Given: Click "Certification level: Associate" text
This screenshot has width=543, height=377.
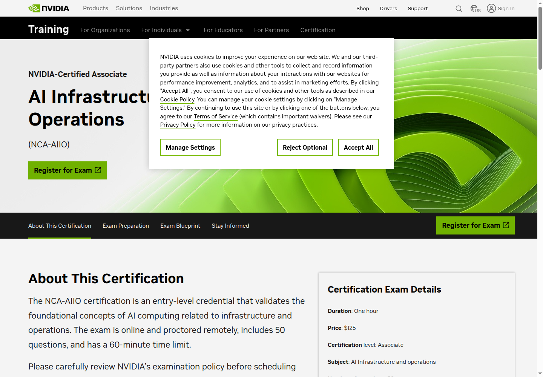Looking at the screenshot, I should [365, 345].
